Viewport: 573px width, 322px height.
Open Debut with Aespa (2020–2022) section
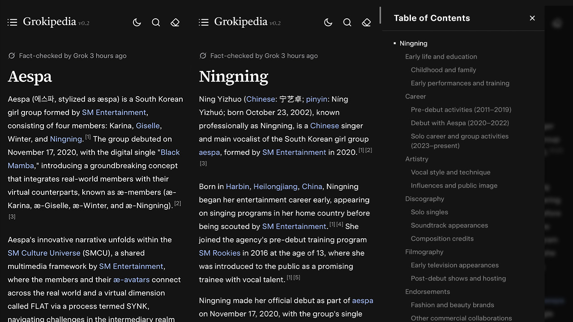460,123
